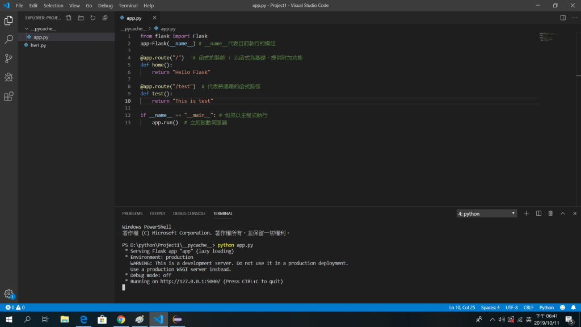The image size is (581, 327).
Task: Open notifications bell in status bar
Action: click(573, 307)
